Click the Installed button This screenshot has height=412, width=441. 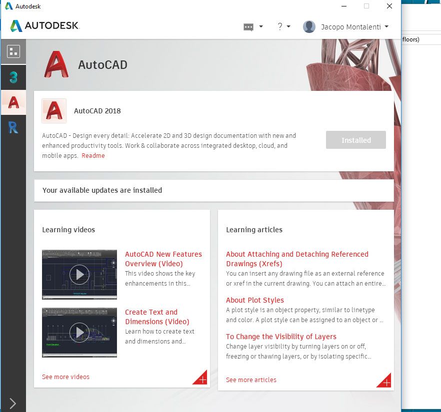coord(356,140)
